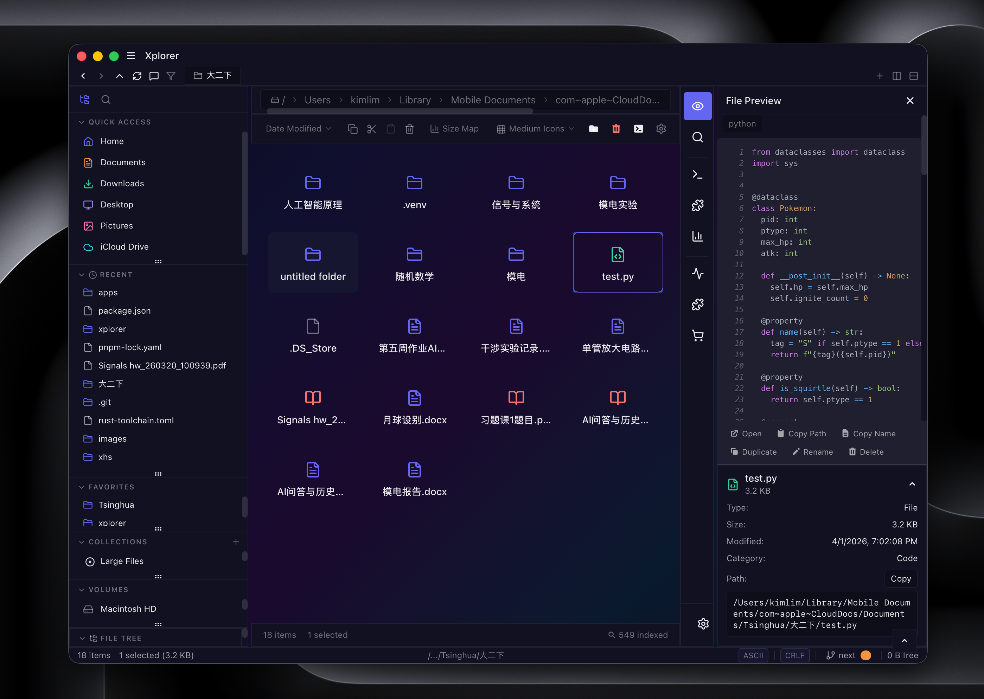The height and width of the screenshot is (699, 984).
Task: Click the terminal icon in right sidebar
Action: [697, 174]
